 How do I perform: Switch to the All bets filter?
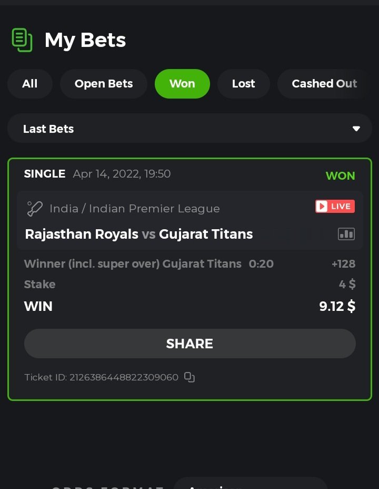(30, 84)
